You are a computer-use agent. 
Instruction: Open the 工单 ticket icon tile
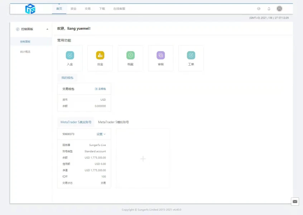click(191, 55)
